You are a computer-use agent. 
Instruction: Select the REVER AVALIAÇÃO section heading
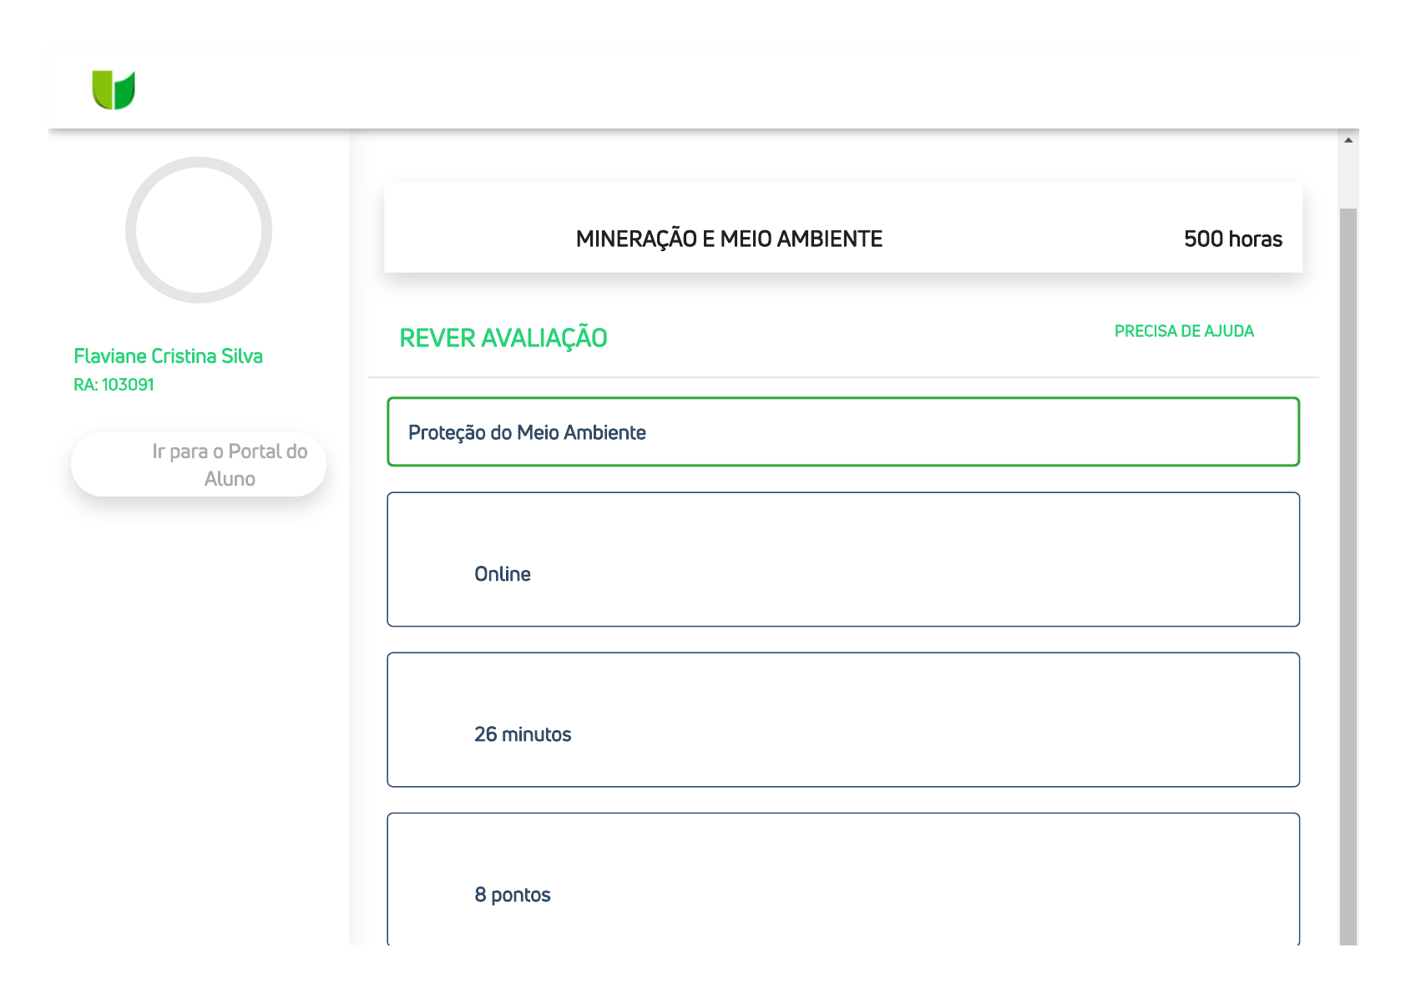pyautogui.click(x=503, y=338)
